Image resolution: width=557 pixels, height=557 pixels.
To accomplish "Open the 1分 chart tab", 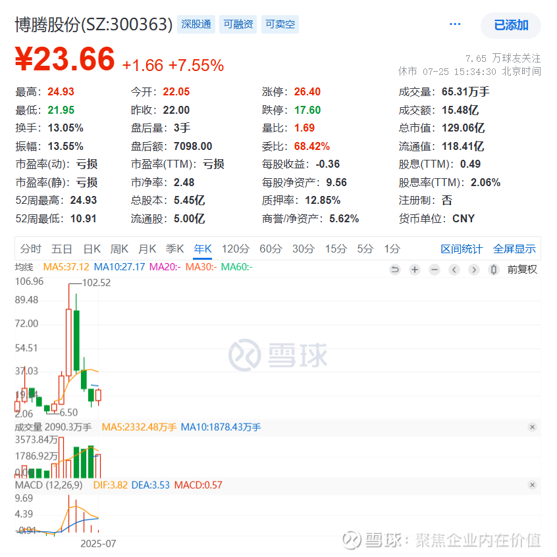I will tap(392, 249).
